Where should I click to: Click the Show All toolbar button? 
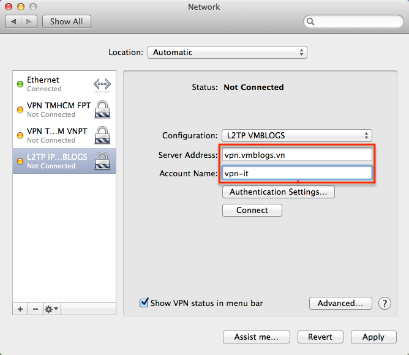click(66, 21)
